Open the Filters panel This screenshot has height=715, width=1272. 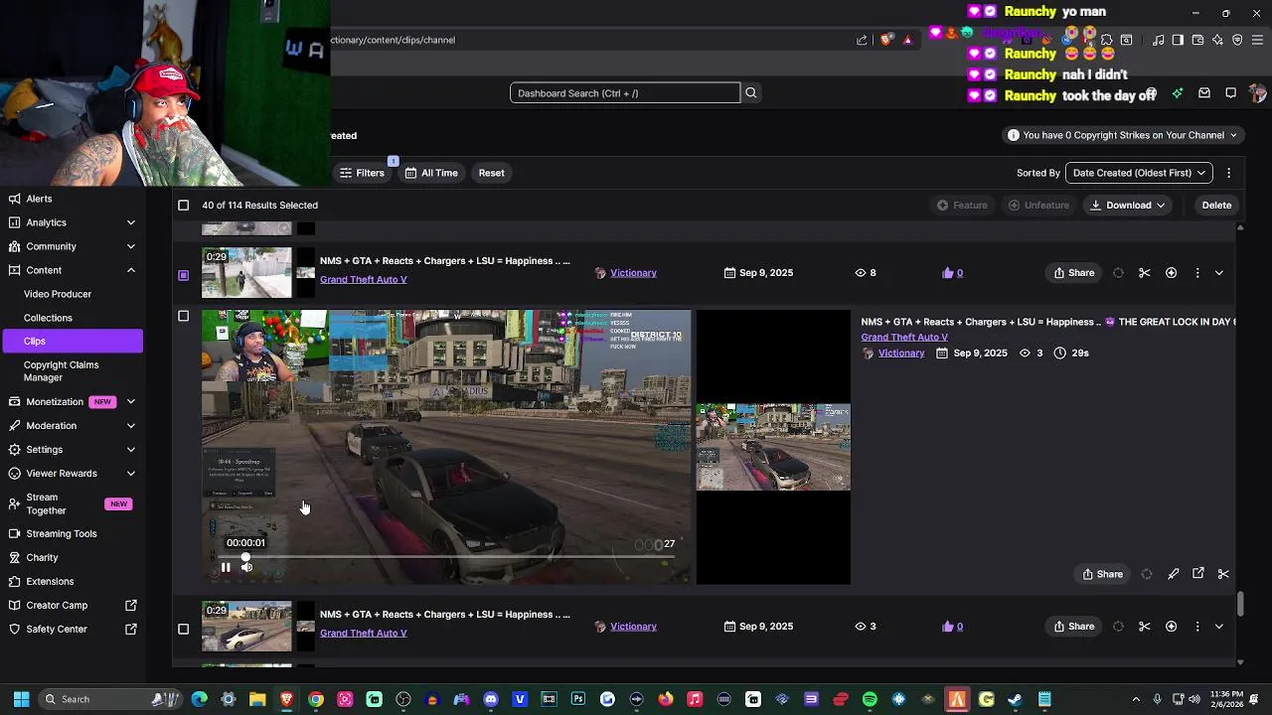pyautogui.click(x=362, y=173)
